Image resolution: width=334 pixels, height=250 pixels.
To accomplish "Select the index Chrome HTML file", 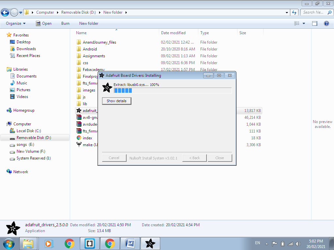I will click(87, 138).
